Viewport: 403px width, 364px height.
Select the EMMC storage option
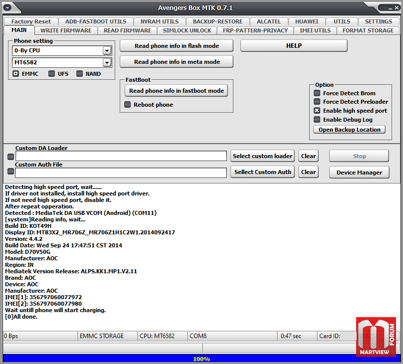[x=15, y=74]
